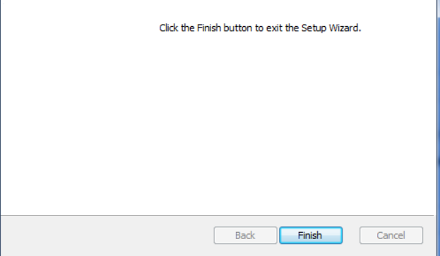The height and width of the screenshot is (256, 440).
Task: Choose Cancel in the wizard footer
Action: (x=391, y=235)
